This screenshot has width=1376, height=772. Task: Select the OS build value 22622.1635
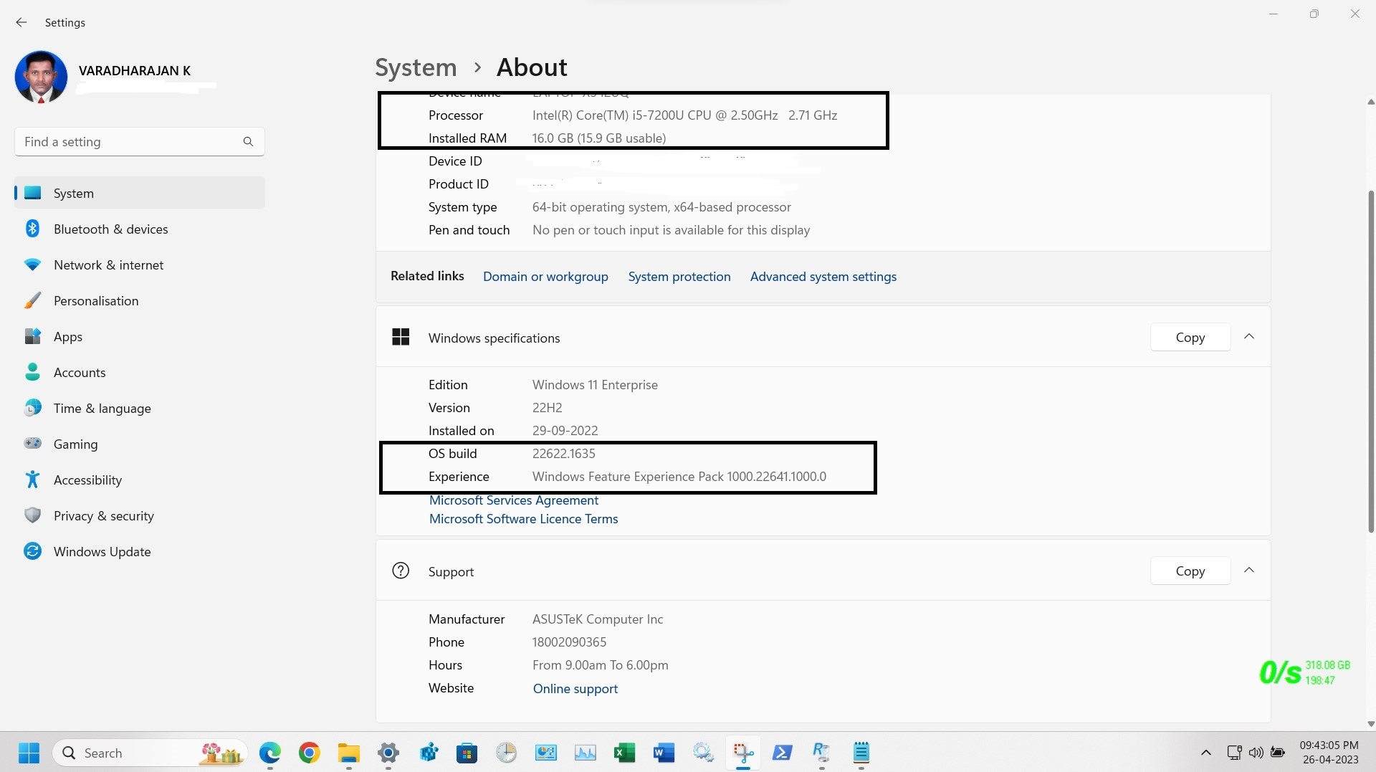click(564, 454)
